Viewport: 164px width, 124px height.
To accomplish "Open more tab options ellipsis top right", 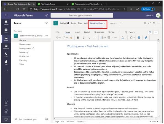I will tap(158, 23).
